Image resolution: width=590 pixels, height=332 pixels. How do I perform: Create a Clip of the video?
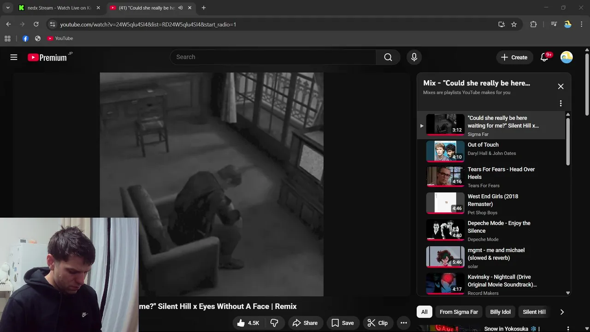378,323
